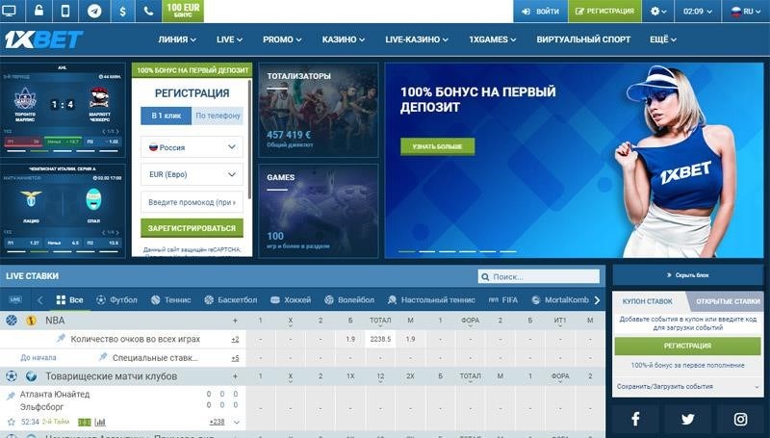Expand Сохранить/Загрузить события dropdown
This screenshot has height=438, width=770.
[687, 386]
